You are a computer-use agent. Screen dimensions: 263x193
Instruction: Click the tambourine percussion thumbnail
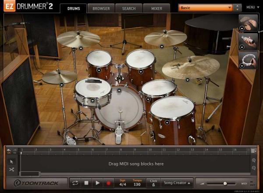tap(248, 61)
